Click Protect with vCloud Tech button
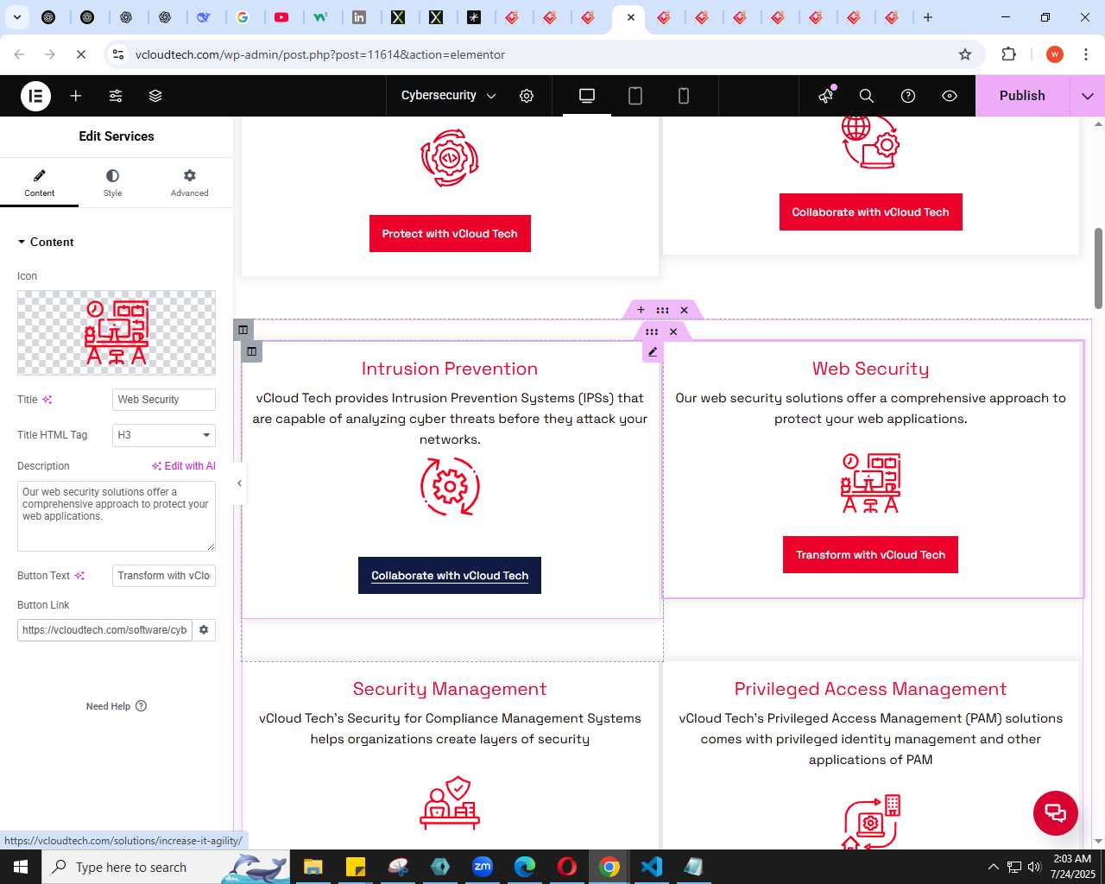 pyautogui.click(x=450, y=234)
